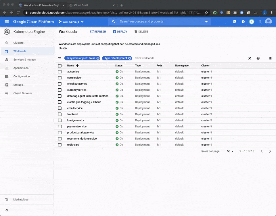Open Cloud Shell from the top bar
The height and width of the screenshot is (216, 276).
[x=235, y=22]
